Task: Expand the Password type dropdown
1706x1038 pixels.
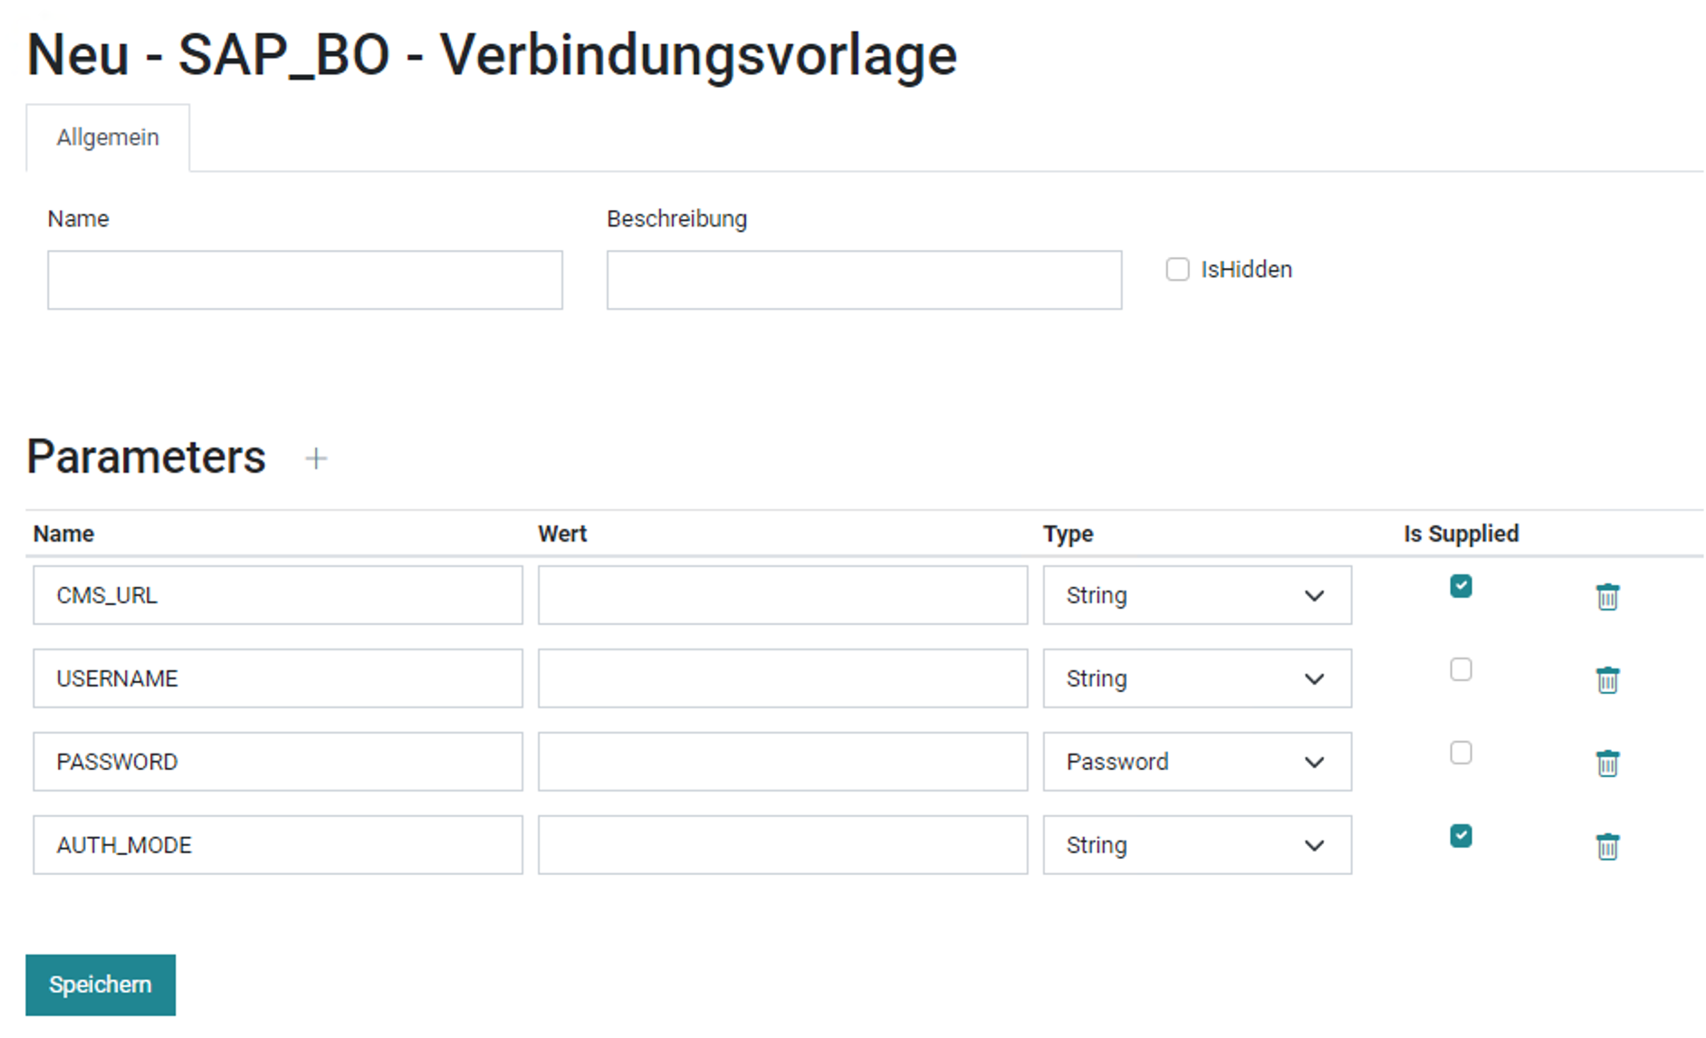Action: tap(1197, 762)
